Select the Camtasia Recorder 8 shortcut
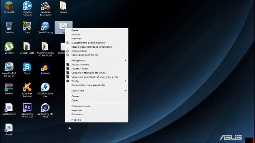This screenshot has height=143, width=255. pyautogui.click(x=45, y=9)
